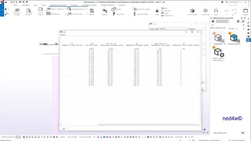Open the STEEL ribbon tab

tap(15, 5)
